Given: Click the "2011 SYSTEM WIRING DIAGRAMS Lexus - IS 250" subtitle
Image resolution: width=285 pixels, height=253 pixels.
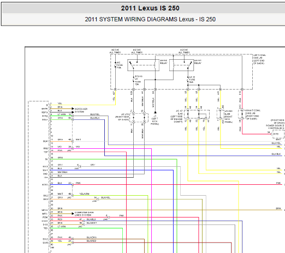Looking at the screenshot, I should pos(150,19).
